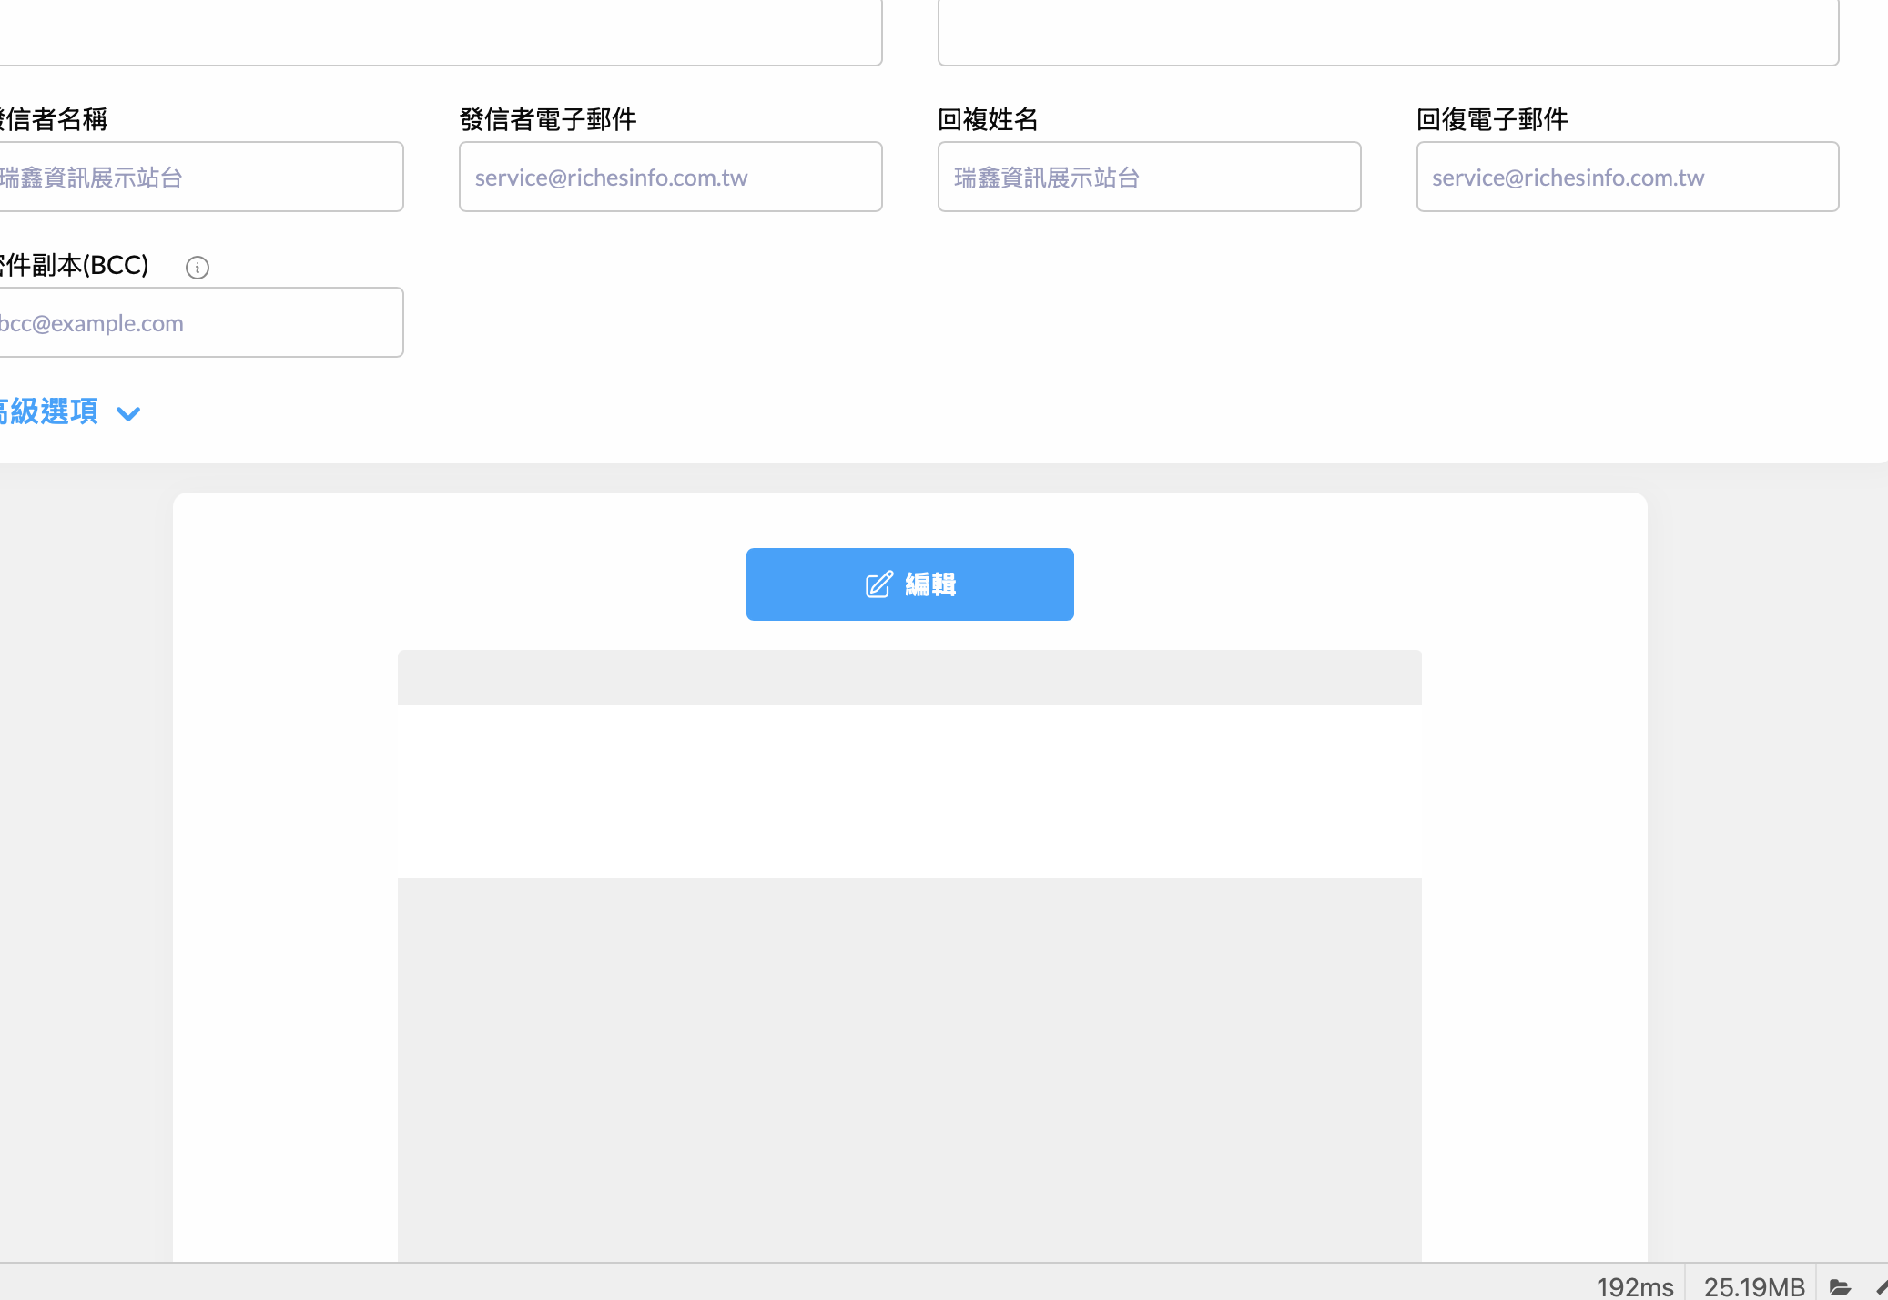Click the 發信者電子郵件 label
This screenshot has height=1300, width=1888.
click(547, 119)
